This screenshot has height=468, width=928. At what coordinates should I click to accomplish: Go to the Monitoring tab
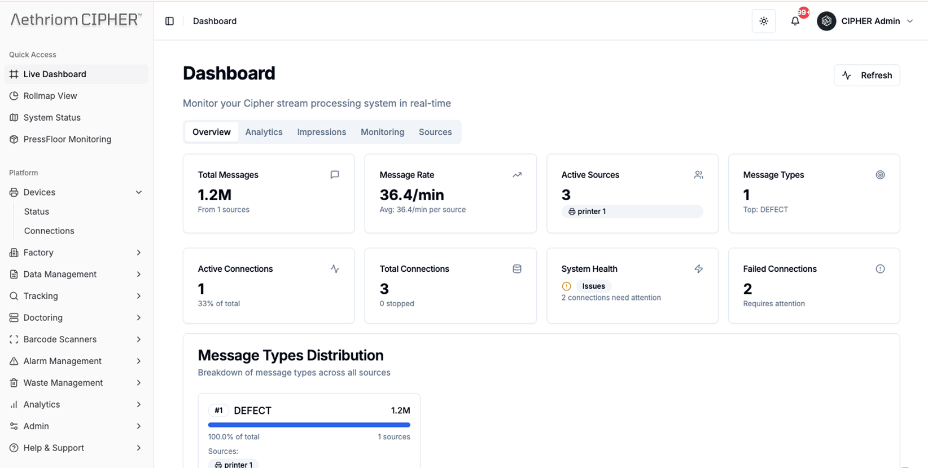(x=383, y=132)
